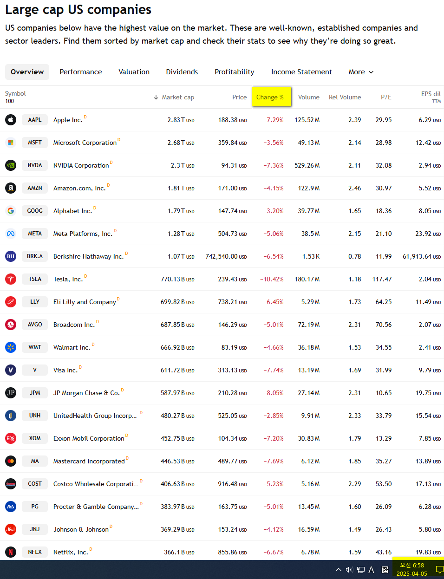The width and height of the screenshot is (444, 579).
Task: Switch to the Performance tab
Action: [x=81, y=72]
